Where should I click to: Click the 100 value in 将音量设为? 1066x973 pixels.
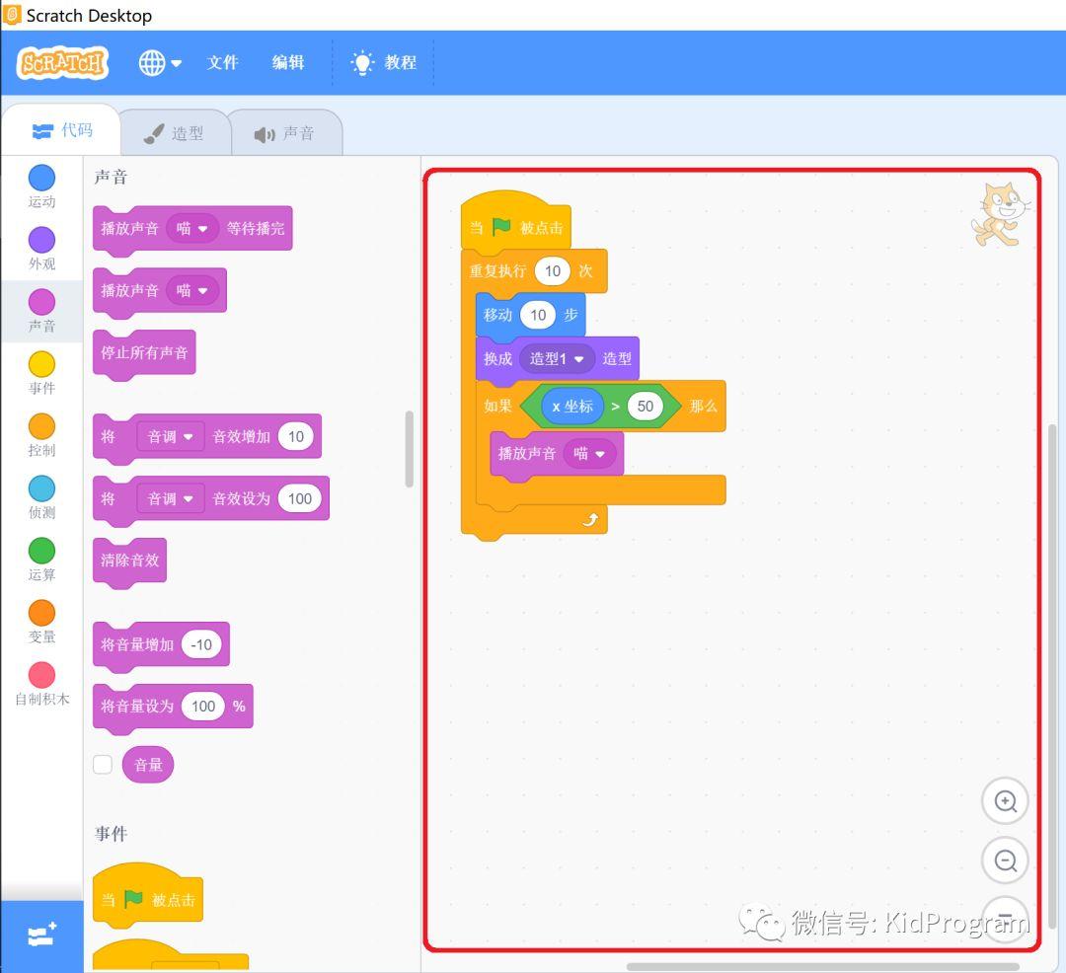pos(202,707)
